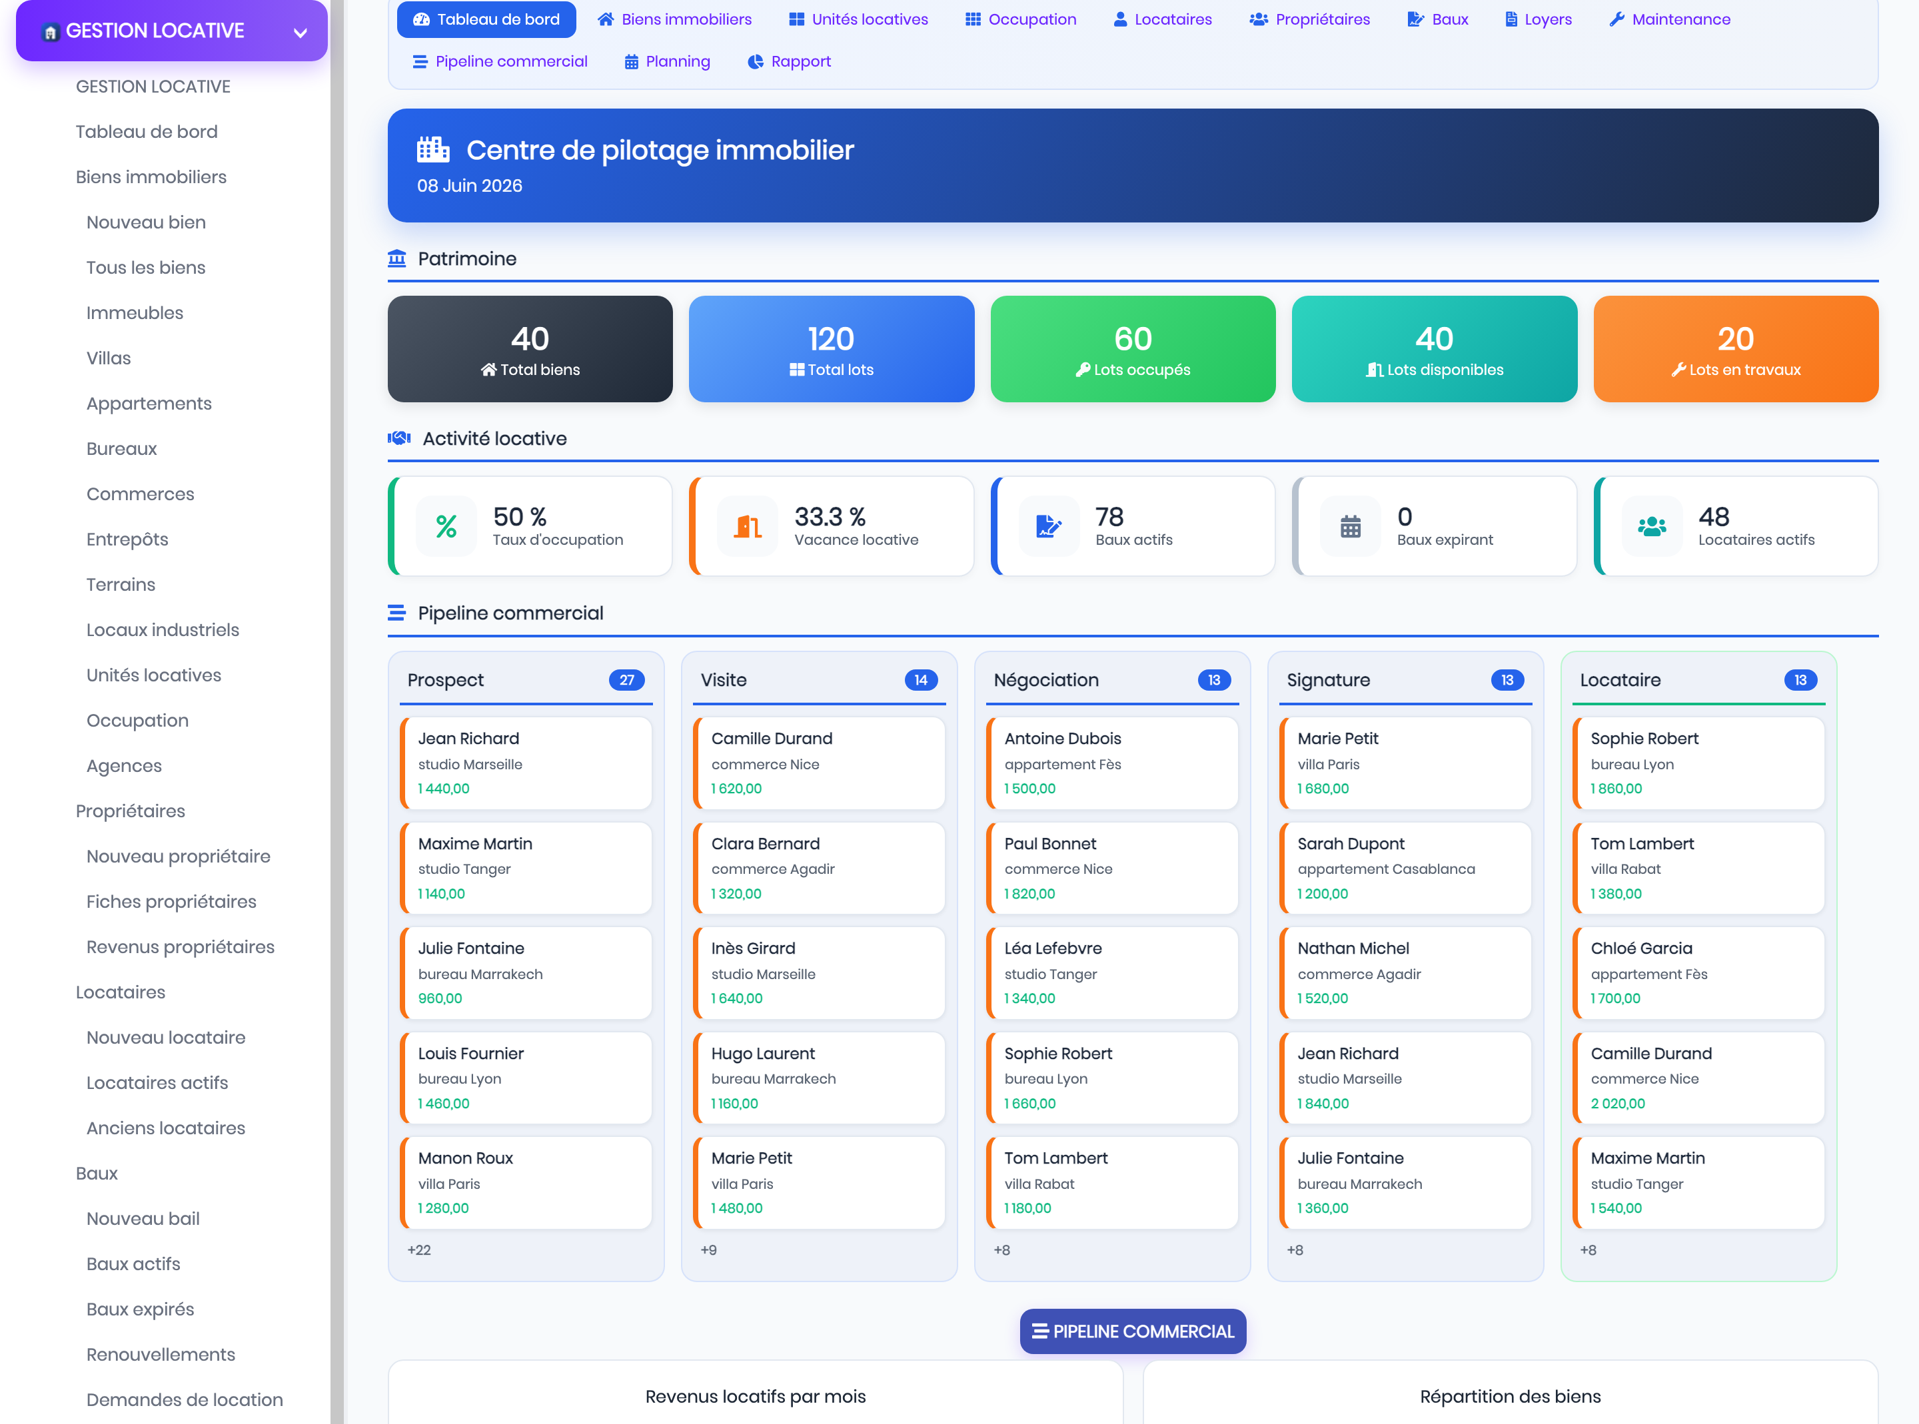The height and width of the screenshot is (1424, 1919).
Task: Switch to the Loyers tab
Action: (x=1538, y=19)
